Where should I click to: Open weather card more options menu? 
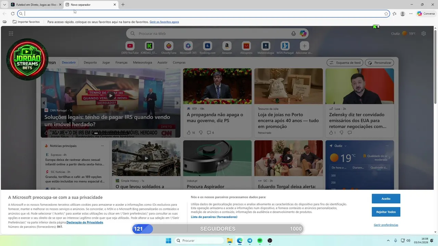387,146
